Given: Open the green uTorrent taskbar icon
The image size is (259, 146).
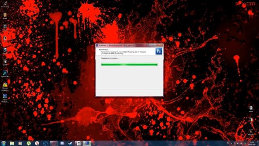Looking at the screenshot, I should pyautogui.click(x=29, y=143).
